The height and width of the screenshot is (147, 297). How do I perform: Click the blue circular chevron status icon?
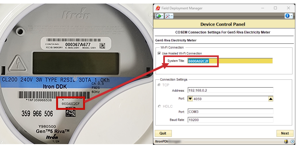point(292,141)
